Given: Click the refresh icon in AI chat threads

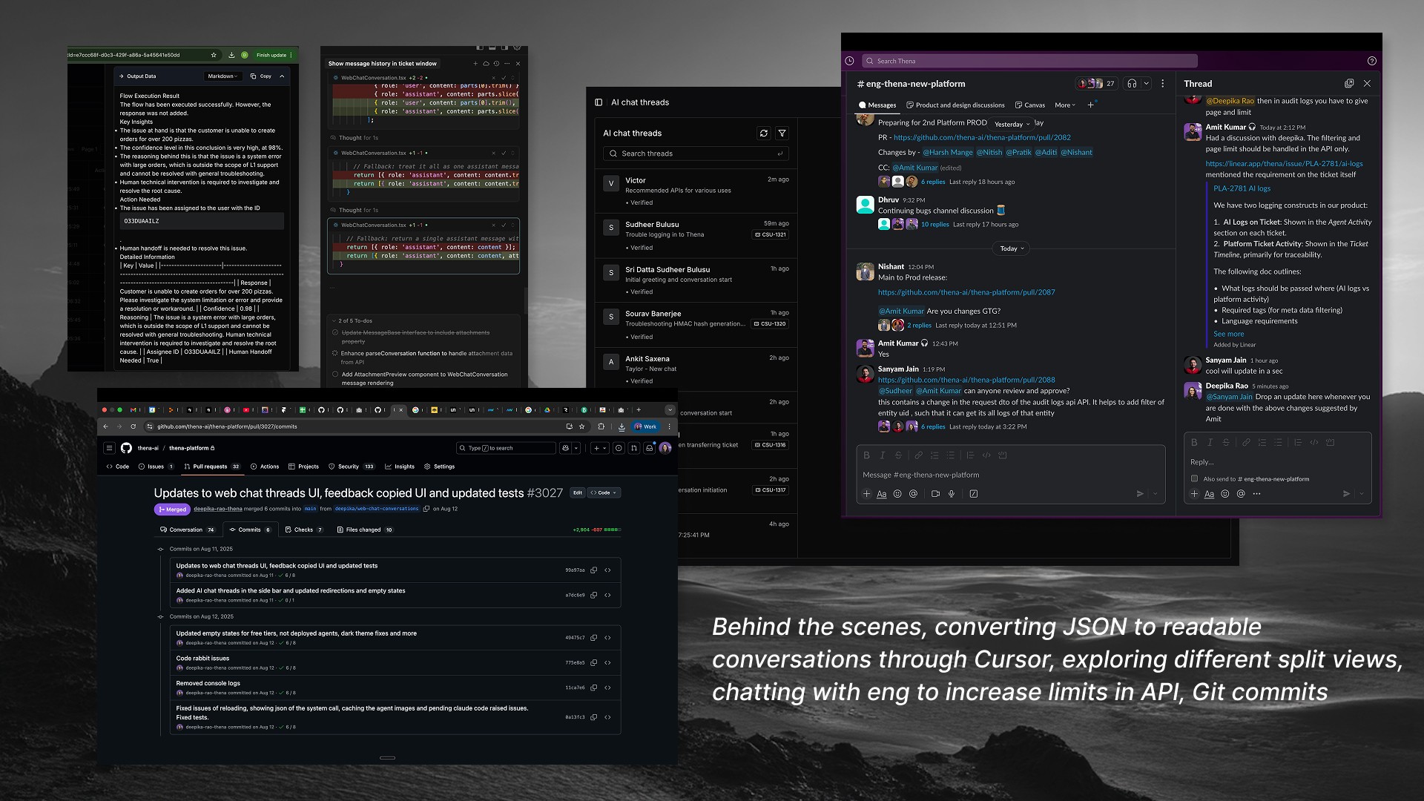Looking at the screenshot, I should click(x=764, y=133).
